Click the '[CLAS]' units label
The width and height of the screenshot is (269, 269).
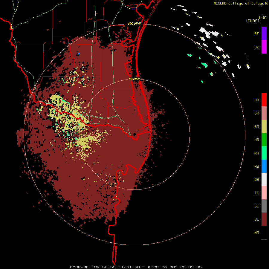253,21
